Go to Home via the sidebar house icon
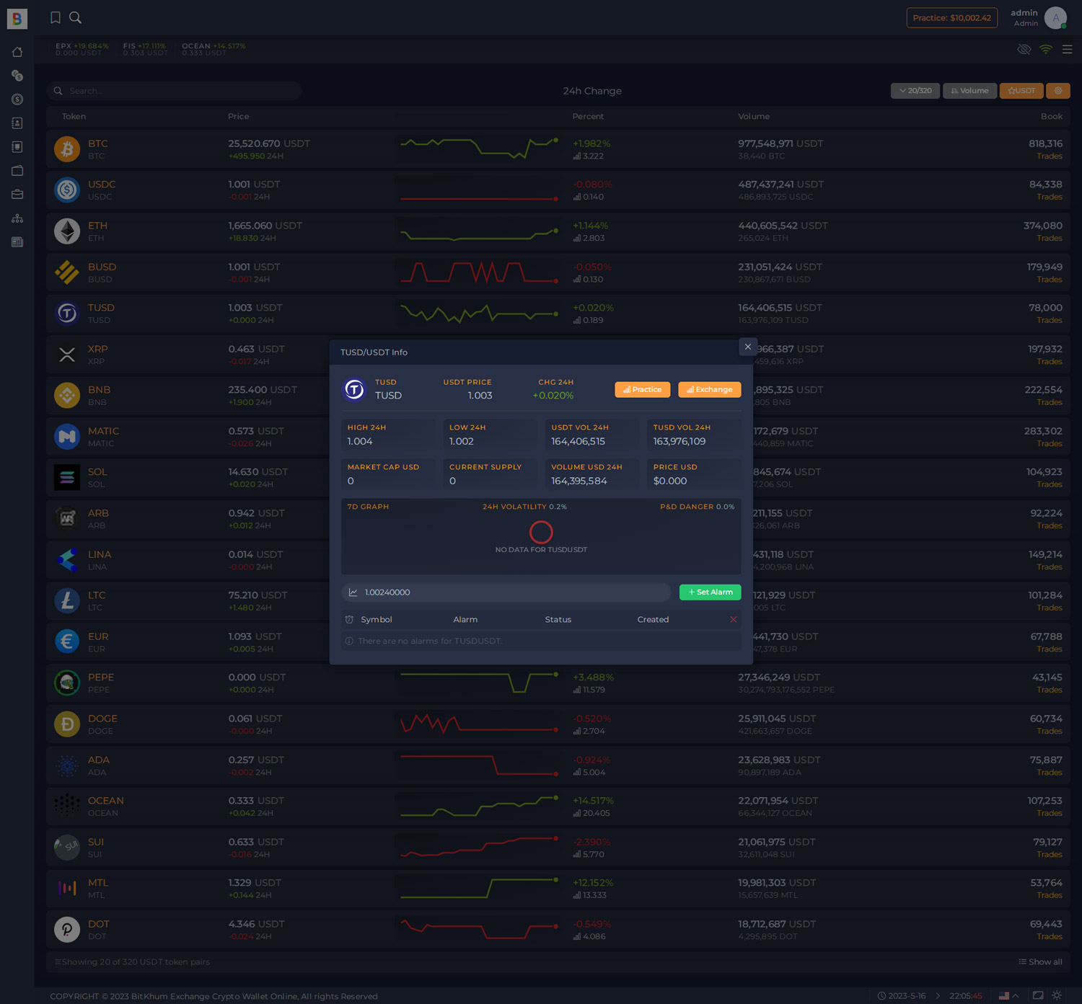Image resolution: width=1082 pixels, height=1004 pixels. pos(17,52)
